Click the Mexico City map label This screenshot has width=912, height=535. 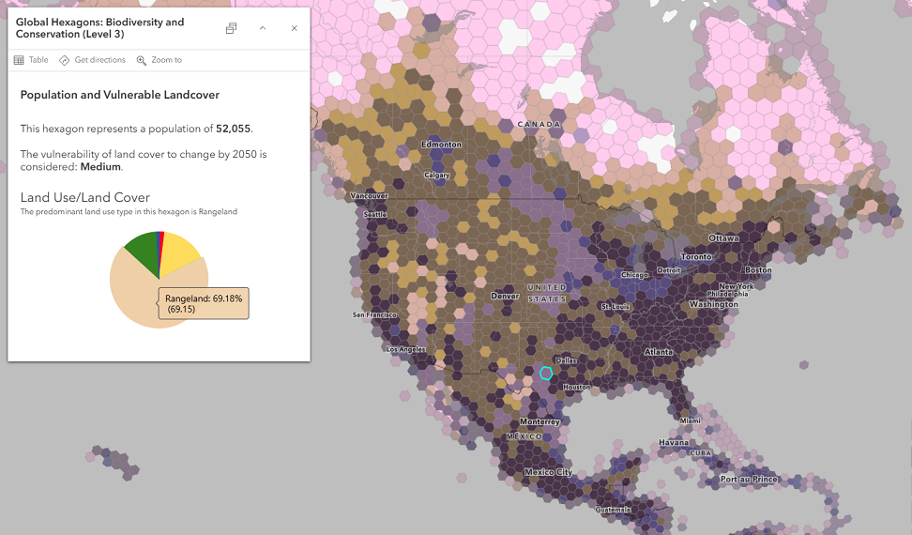548,472
